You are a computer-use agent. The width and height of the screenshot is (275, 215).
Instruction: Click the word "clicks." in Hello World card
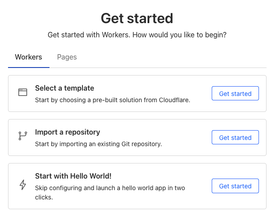pos(44,197)
